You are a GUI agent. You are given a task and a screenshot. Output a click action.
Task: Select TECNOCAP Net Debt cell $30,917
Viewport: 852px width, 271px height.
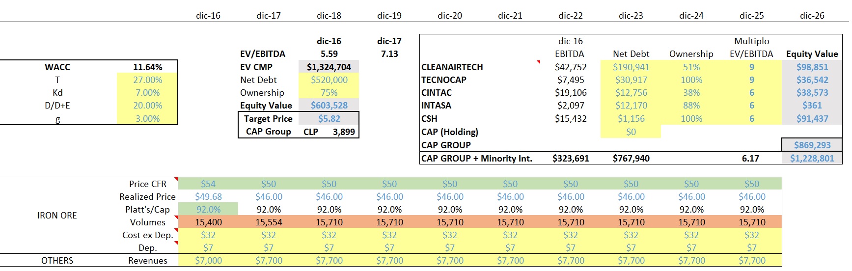point(631,80)
